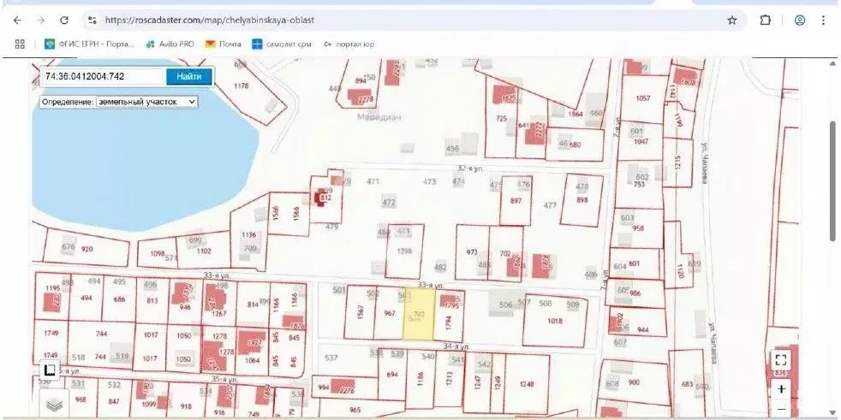Open the browser extensions puzzle icon

click(766, 20)
